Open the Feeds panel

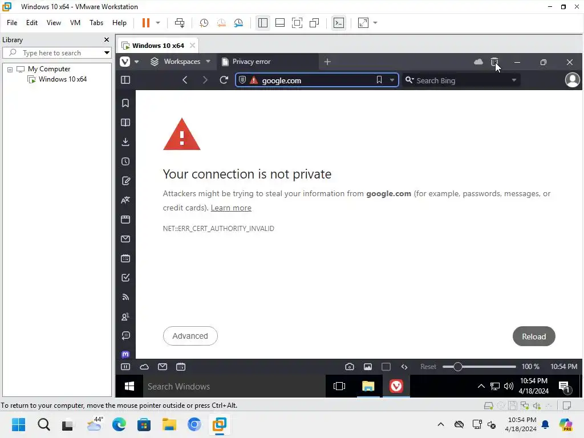pyautogui.click(x=125, y=297)
